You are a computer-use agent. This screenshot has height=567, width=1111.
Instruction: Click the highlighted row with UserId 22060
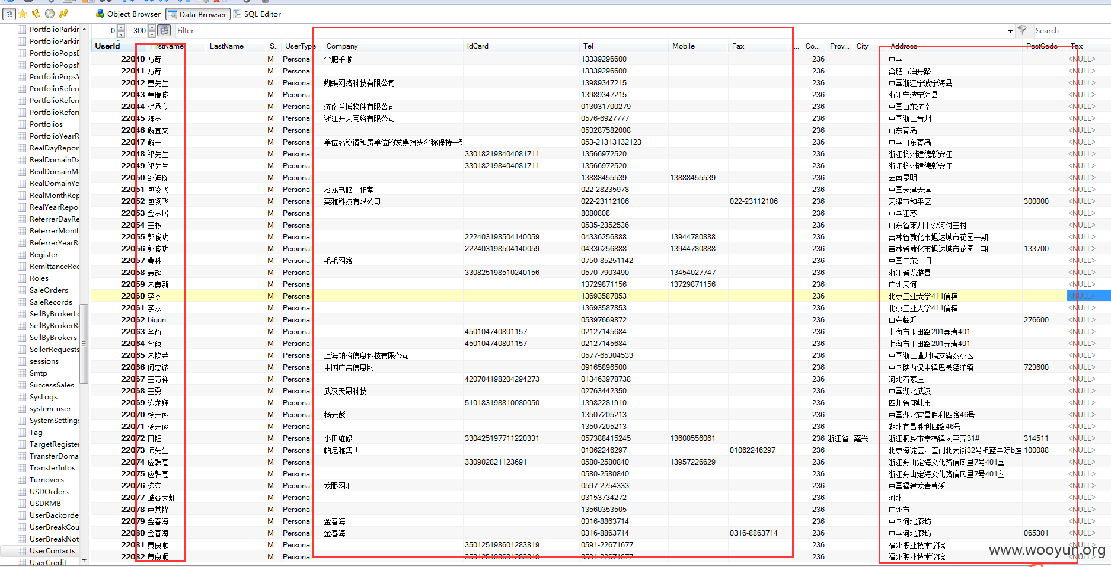coord(601,296)
